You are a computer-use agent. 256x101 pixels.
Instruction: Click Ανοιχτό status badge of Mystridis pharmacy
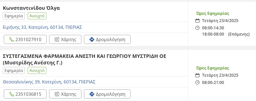pyautogui.click(x=37, y=70)
